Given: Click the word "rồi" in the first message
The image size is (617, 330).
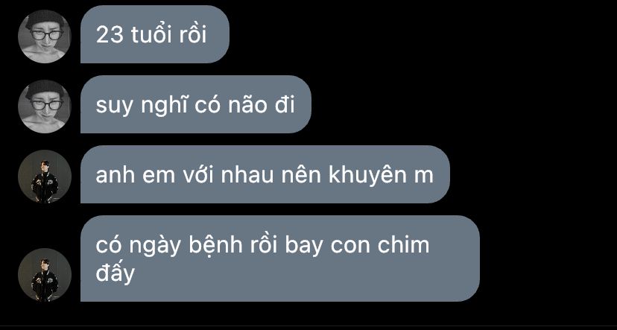Looking at the screenshot, I should (193, 34).
